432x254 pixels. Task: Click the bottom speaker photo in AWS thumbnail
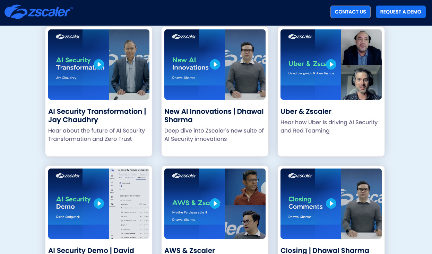pos(245,221)
